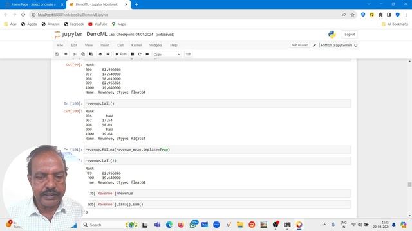412x231 pixels.
Task: Open the All Bookmarks folder
Action: 395,24
